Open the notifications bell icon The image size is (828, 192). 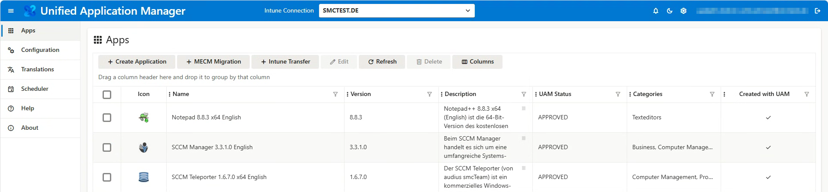(656, 11)
